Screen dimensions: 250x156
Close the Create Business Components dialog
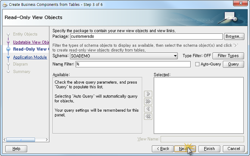tap(240, 3)
